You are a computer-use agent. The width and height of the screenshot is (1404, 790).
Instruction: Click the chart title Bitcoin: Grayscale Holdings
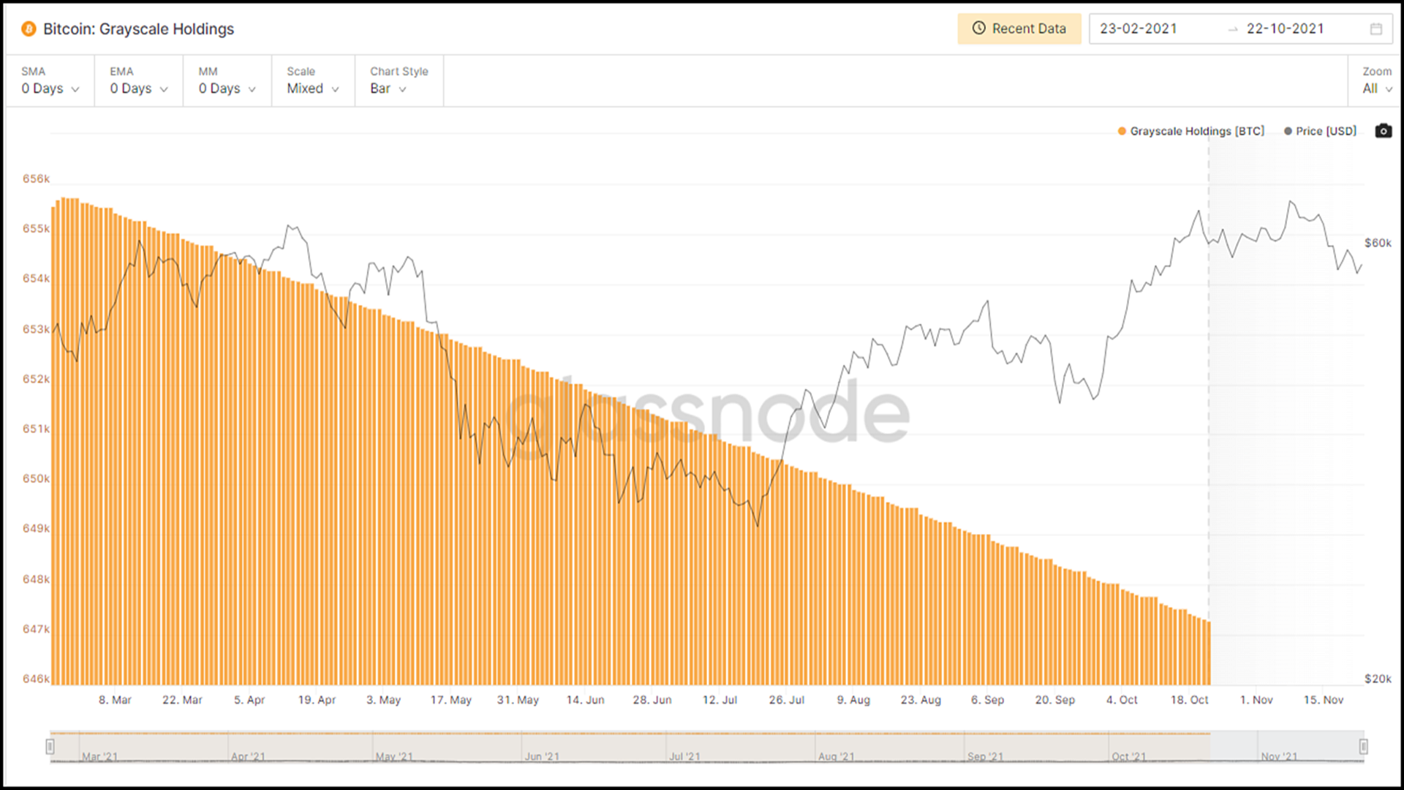tap(139, 29)
